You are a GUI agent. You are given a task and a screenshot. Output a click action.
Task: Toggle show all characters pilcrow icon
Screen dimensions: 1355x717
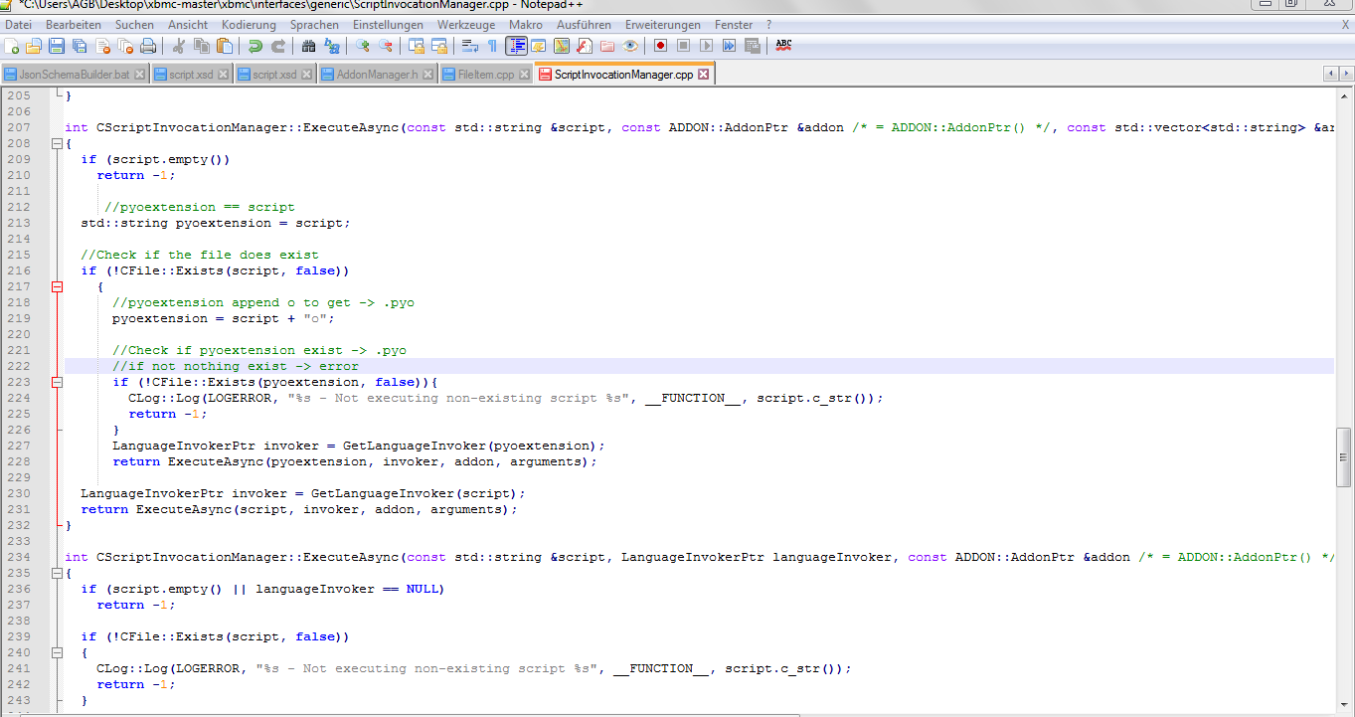pyautogui.click(x=493, y=46)
